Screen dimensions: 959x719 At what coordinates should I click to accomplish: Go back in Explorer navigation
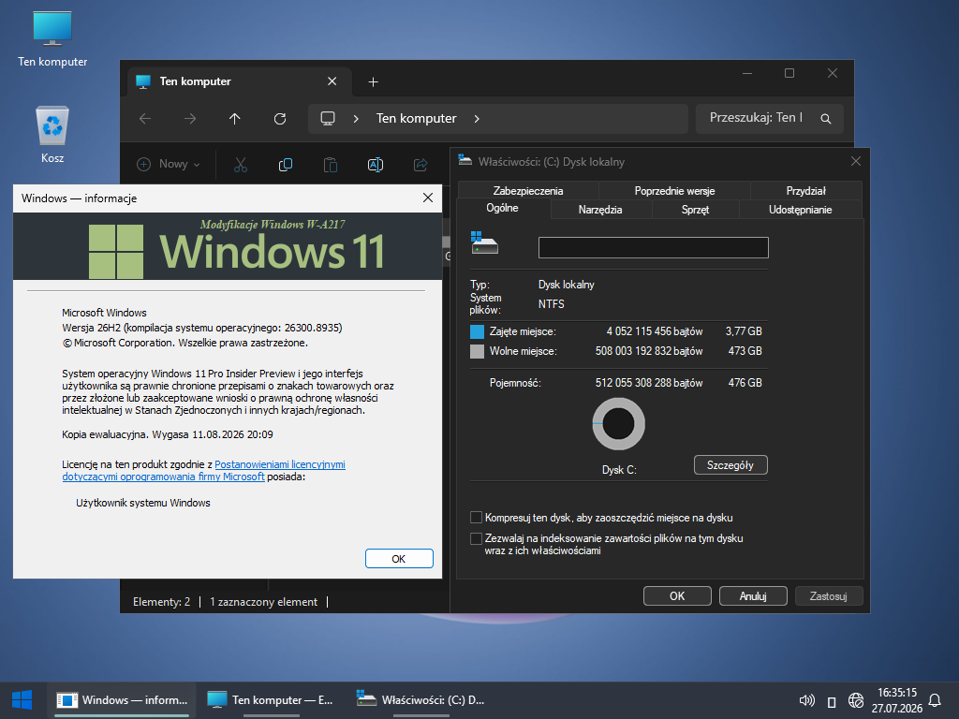[x=145, y=119]
